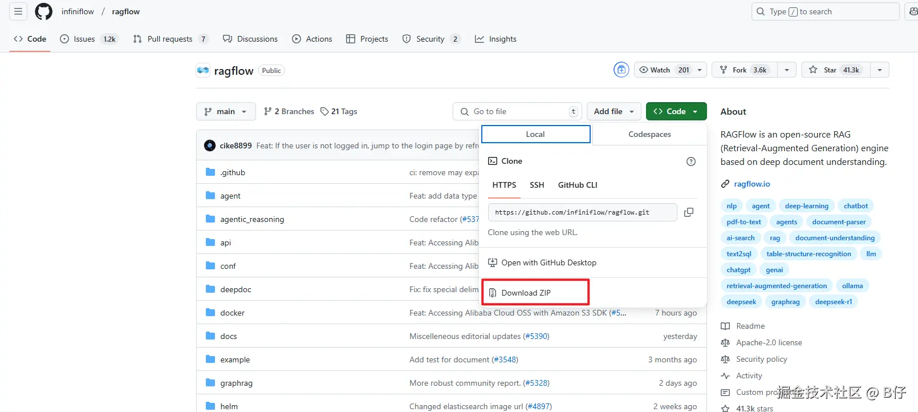The image size is (918, 412).
Task: Open the ragflow.io website link
Action: [x=752, y=184]
